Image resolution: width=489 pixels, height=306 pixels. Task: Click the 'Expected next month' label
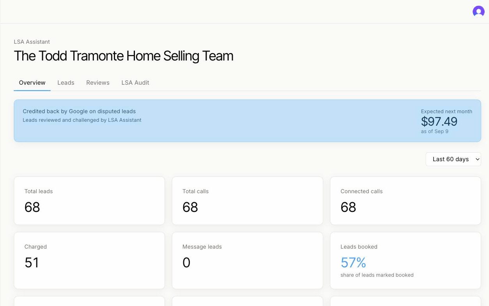tap(446, 112)
